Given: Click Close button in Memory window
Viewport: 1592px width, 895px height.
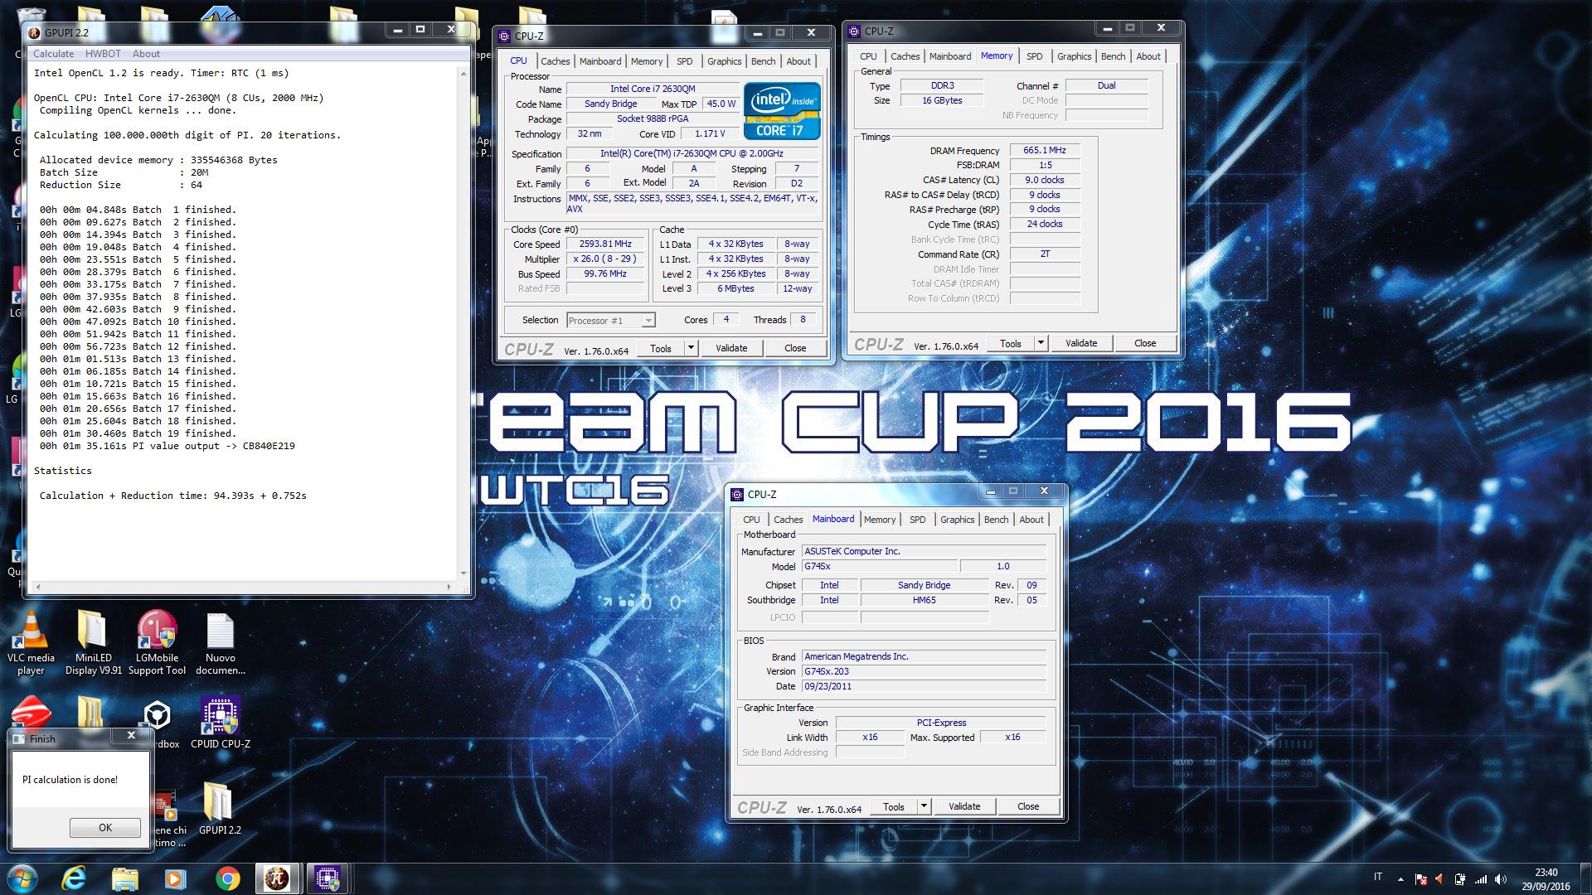Looking at the screenshot, I should coord(1145,343).
